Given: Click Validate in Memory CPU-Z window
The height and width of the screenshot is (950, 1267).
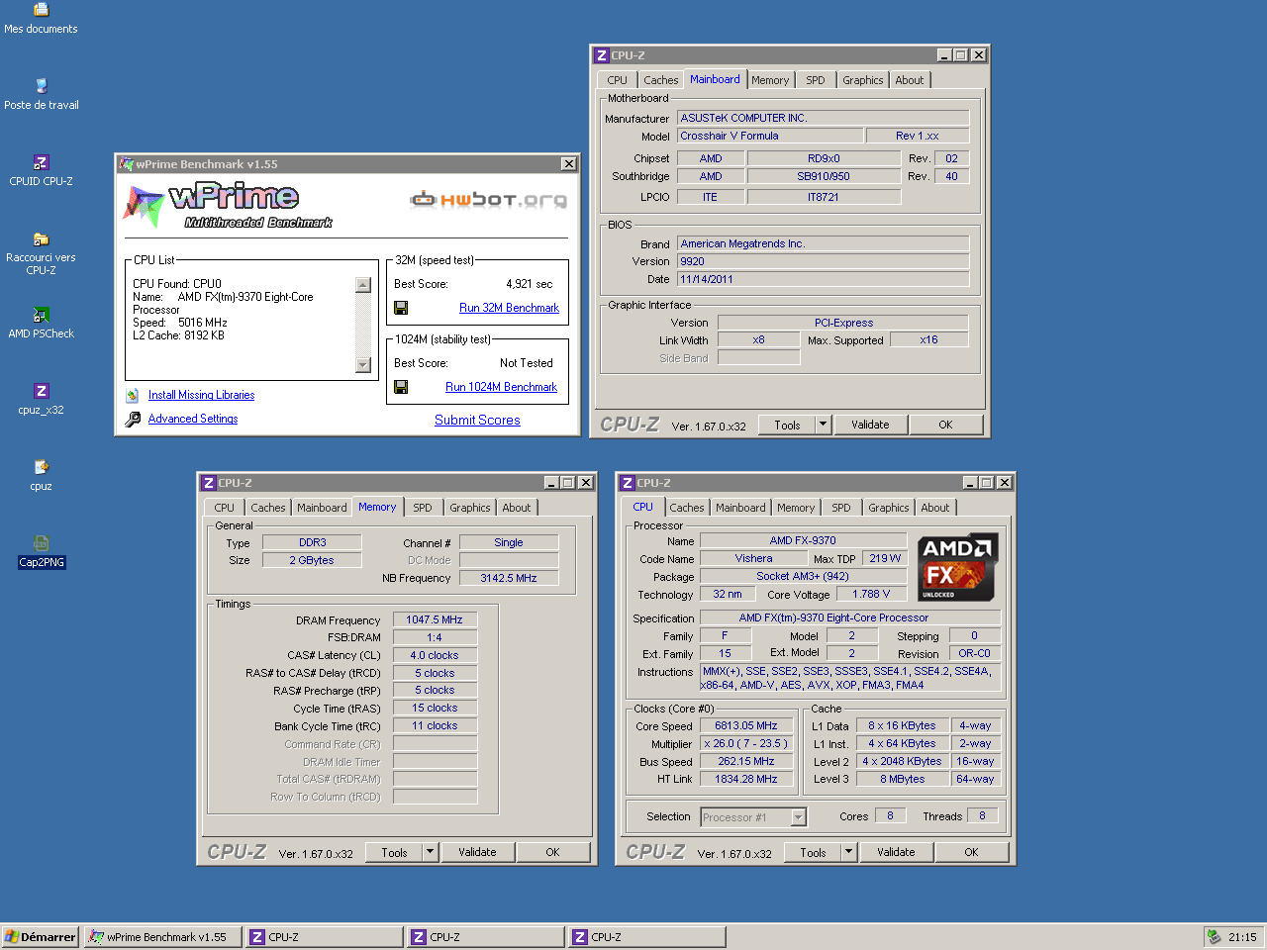Looking at the screenshot, I should point(477,852).
